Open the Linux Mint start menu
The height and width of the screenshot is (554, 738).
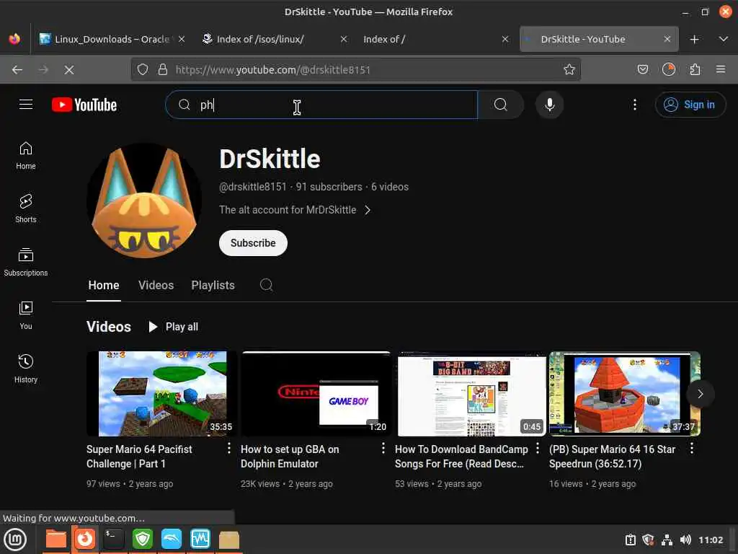pyautogui.click(x=15, y=540)
